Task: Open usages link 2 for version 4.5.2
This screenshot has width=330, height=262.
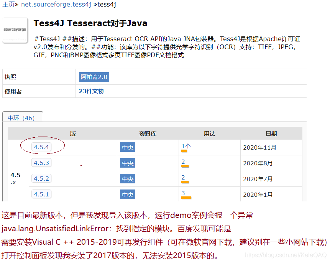Action: [x=183, y=178]
